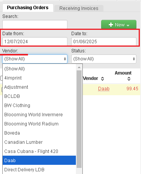The height and width of the screenshot is (174, 141).
Task: Click the Vendor column sort arrows
Action: pyautogui.click(x=102, y=79)
